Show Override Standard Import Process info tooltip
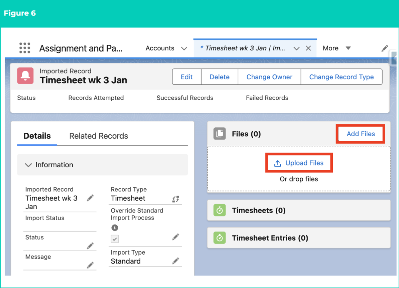This screenshot has width=399, height=288. point(115,227)
